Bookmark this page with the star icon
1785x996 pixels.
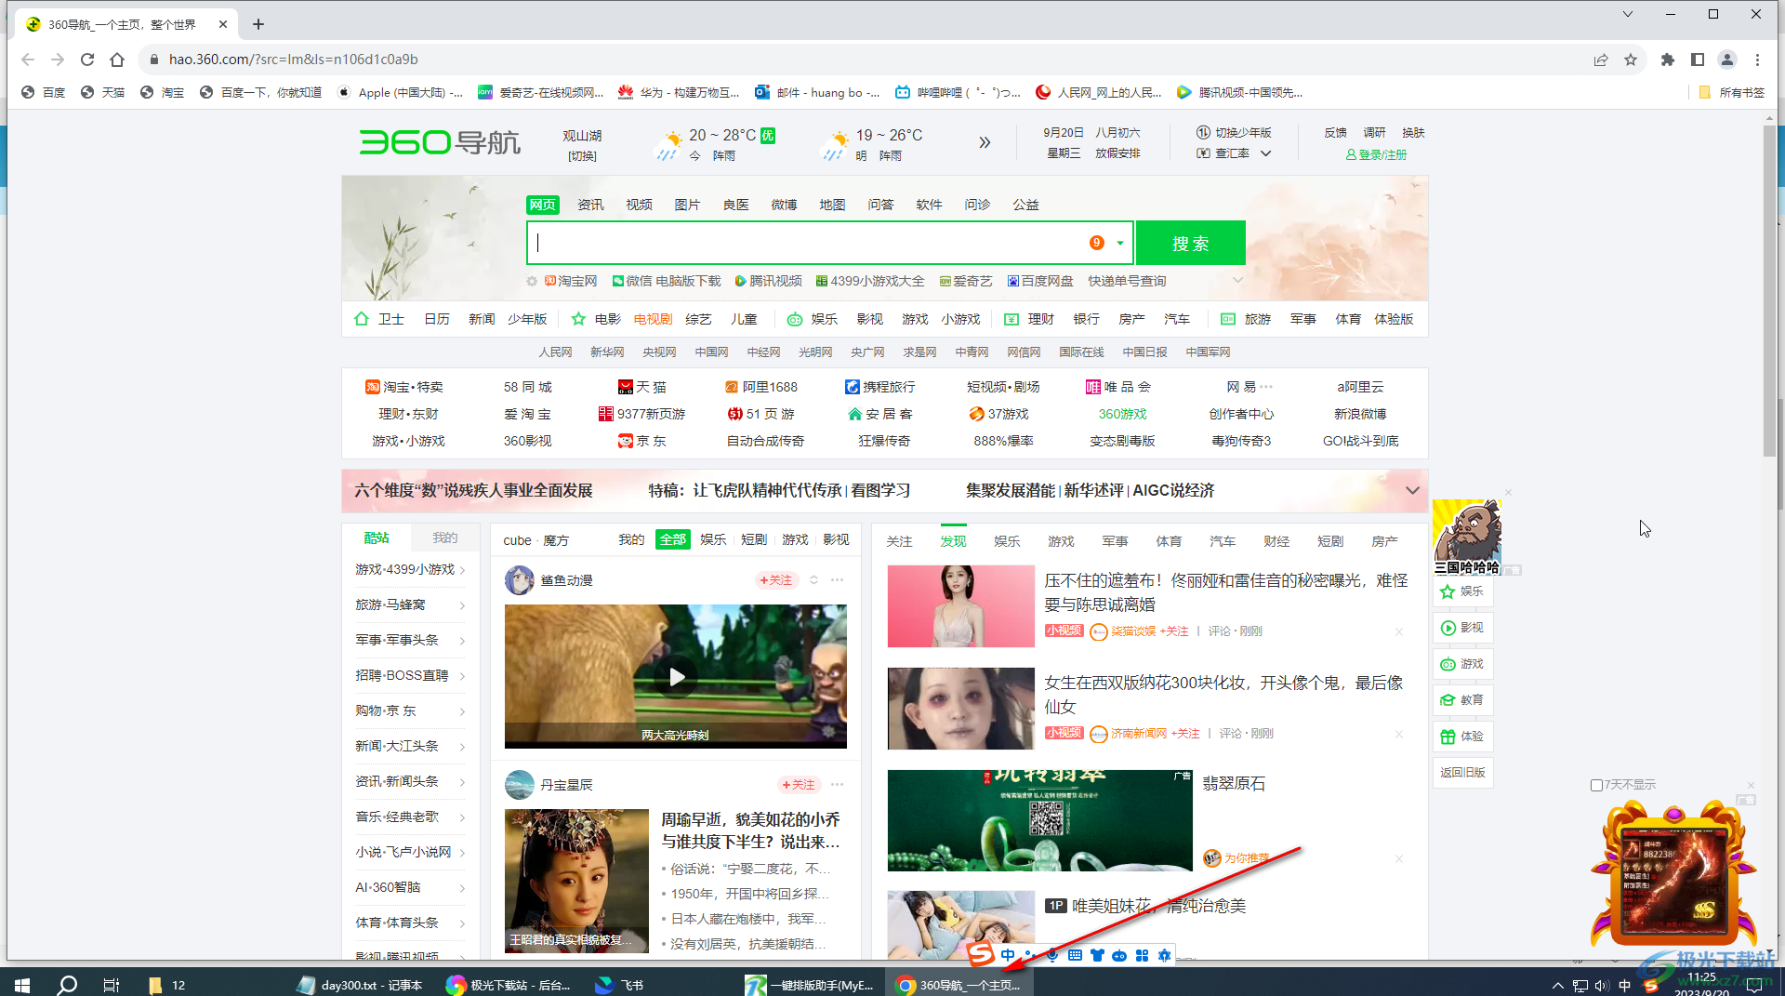click(x=1631, y=60)
